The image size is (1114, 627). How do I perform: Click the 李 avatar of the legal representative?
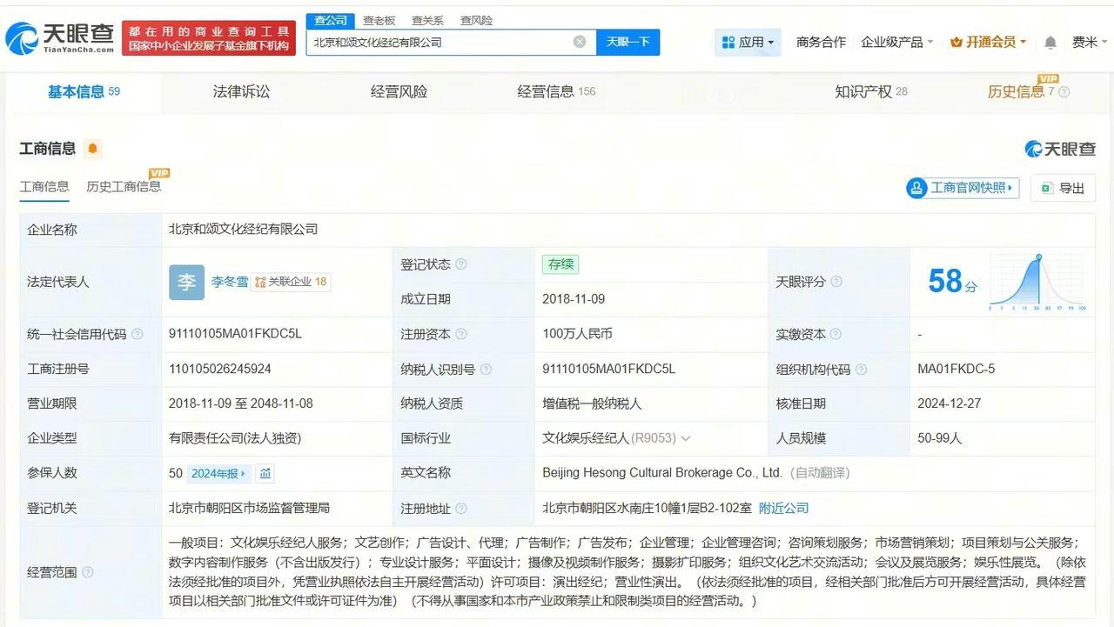tap(186, 282)
